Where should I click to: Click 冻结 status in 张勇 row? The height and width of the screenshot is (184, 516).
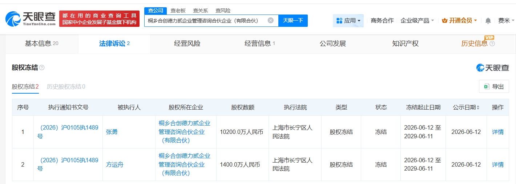381,132
